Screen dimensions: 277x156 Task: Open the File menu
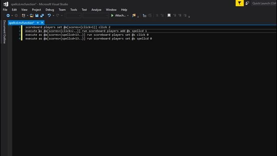point(5,10)
